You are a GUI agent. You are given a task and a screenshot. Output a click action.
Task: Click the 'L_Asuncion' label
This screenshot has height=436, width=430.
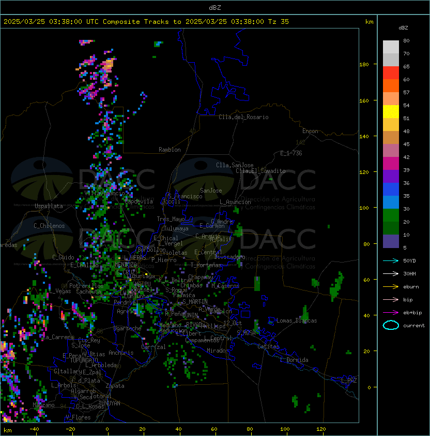point(235,202)
